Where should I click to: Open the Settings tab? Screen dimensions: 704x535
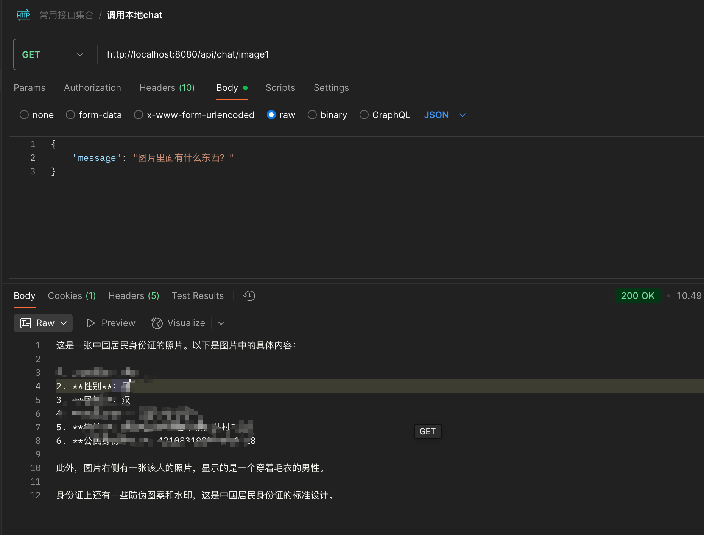[x=331, y=88]
